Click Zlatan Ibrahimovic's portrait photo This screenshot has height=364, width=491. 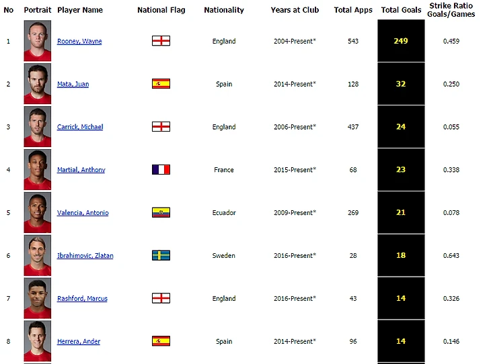[x=37, y=255]
